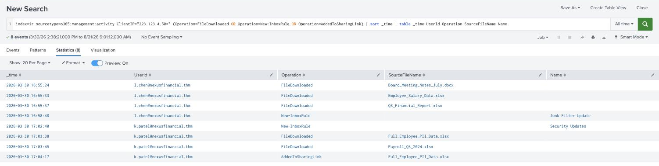Screen dimensions: 659x166
Task: Click the 16:55:33 timestamp cell
Action: pos(28,96)
